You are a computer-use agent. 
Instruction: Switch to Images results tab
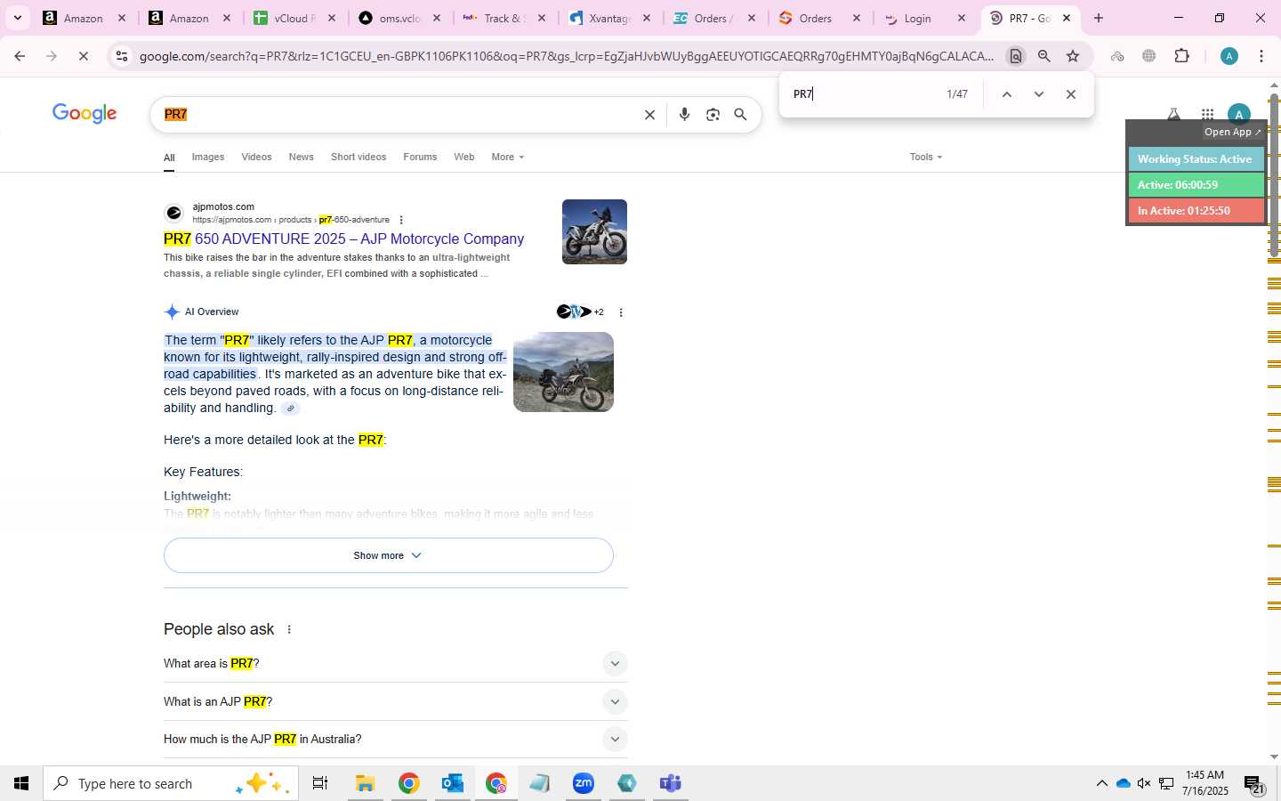(208, 157)
